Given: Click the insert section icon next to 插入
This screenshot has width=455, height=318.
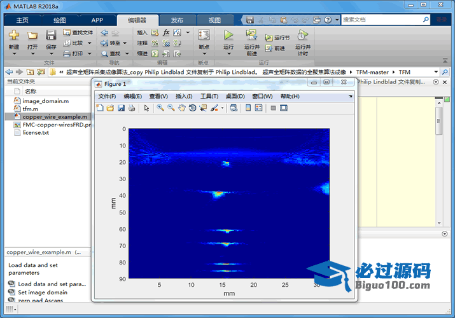Looking at the screenshot, I should (x=155, y=32).
